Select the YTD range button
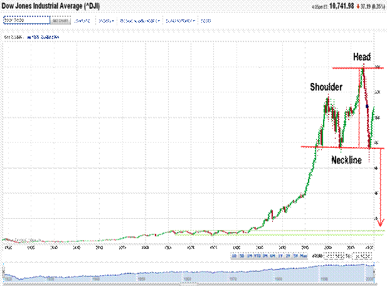The width and height of the screenshot is (387, 286). [x=257, y=256]
